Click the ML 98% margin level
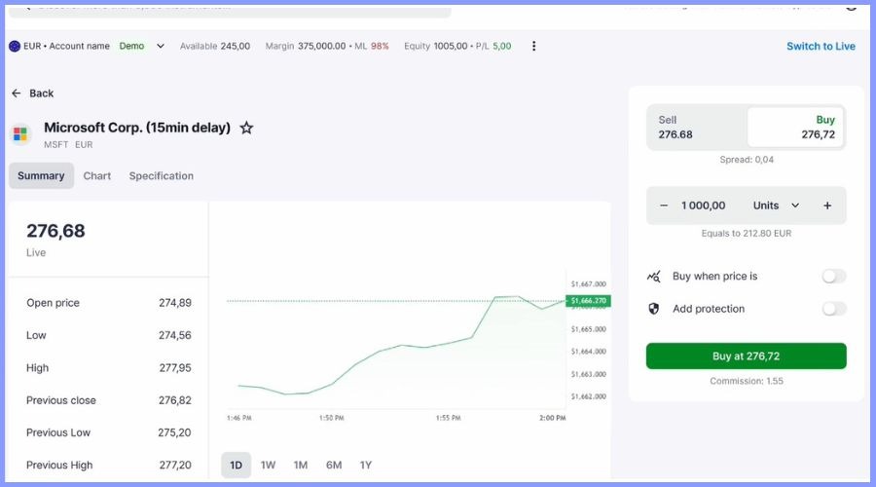Image resolution: width=876 pixels, height=487 pixels. pos(372,47)
